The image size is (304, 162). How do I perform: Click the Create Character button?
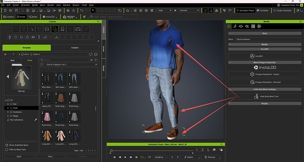tap(282, 11)
